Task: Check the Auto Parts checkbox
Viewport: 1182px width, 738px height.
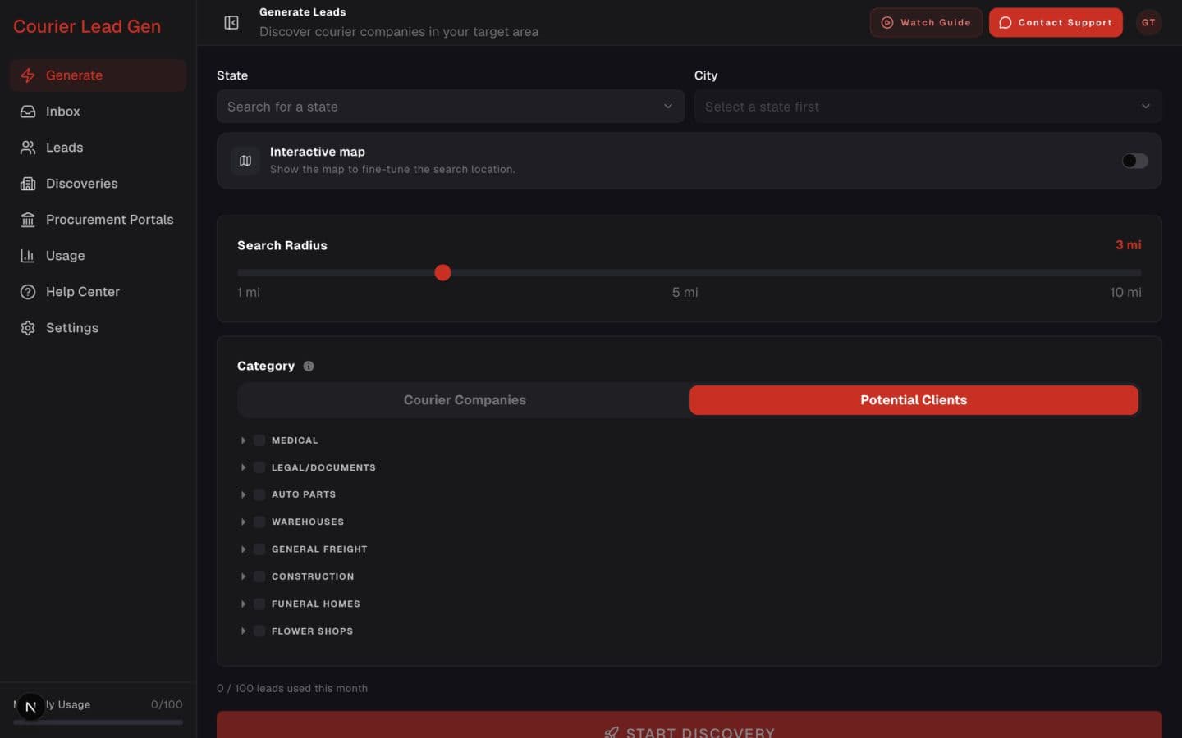Action: coord(259,494)
